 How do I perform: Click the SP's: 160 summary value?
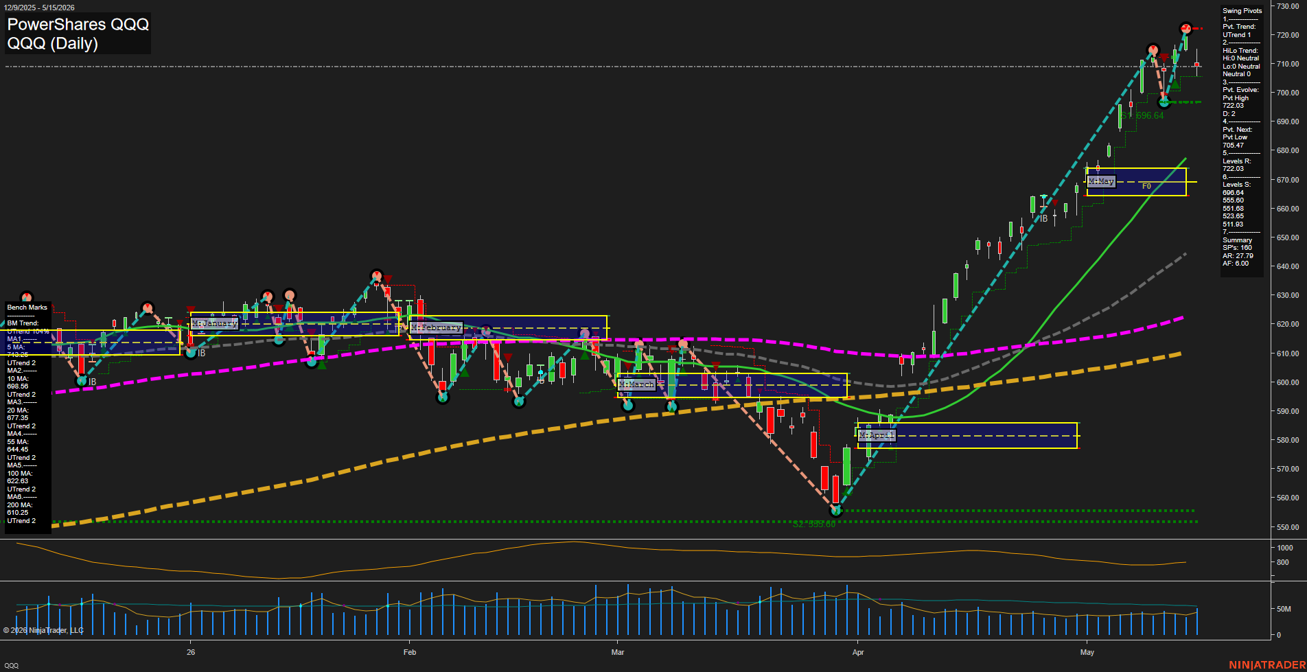coord(1237,248)
